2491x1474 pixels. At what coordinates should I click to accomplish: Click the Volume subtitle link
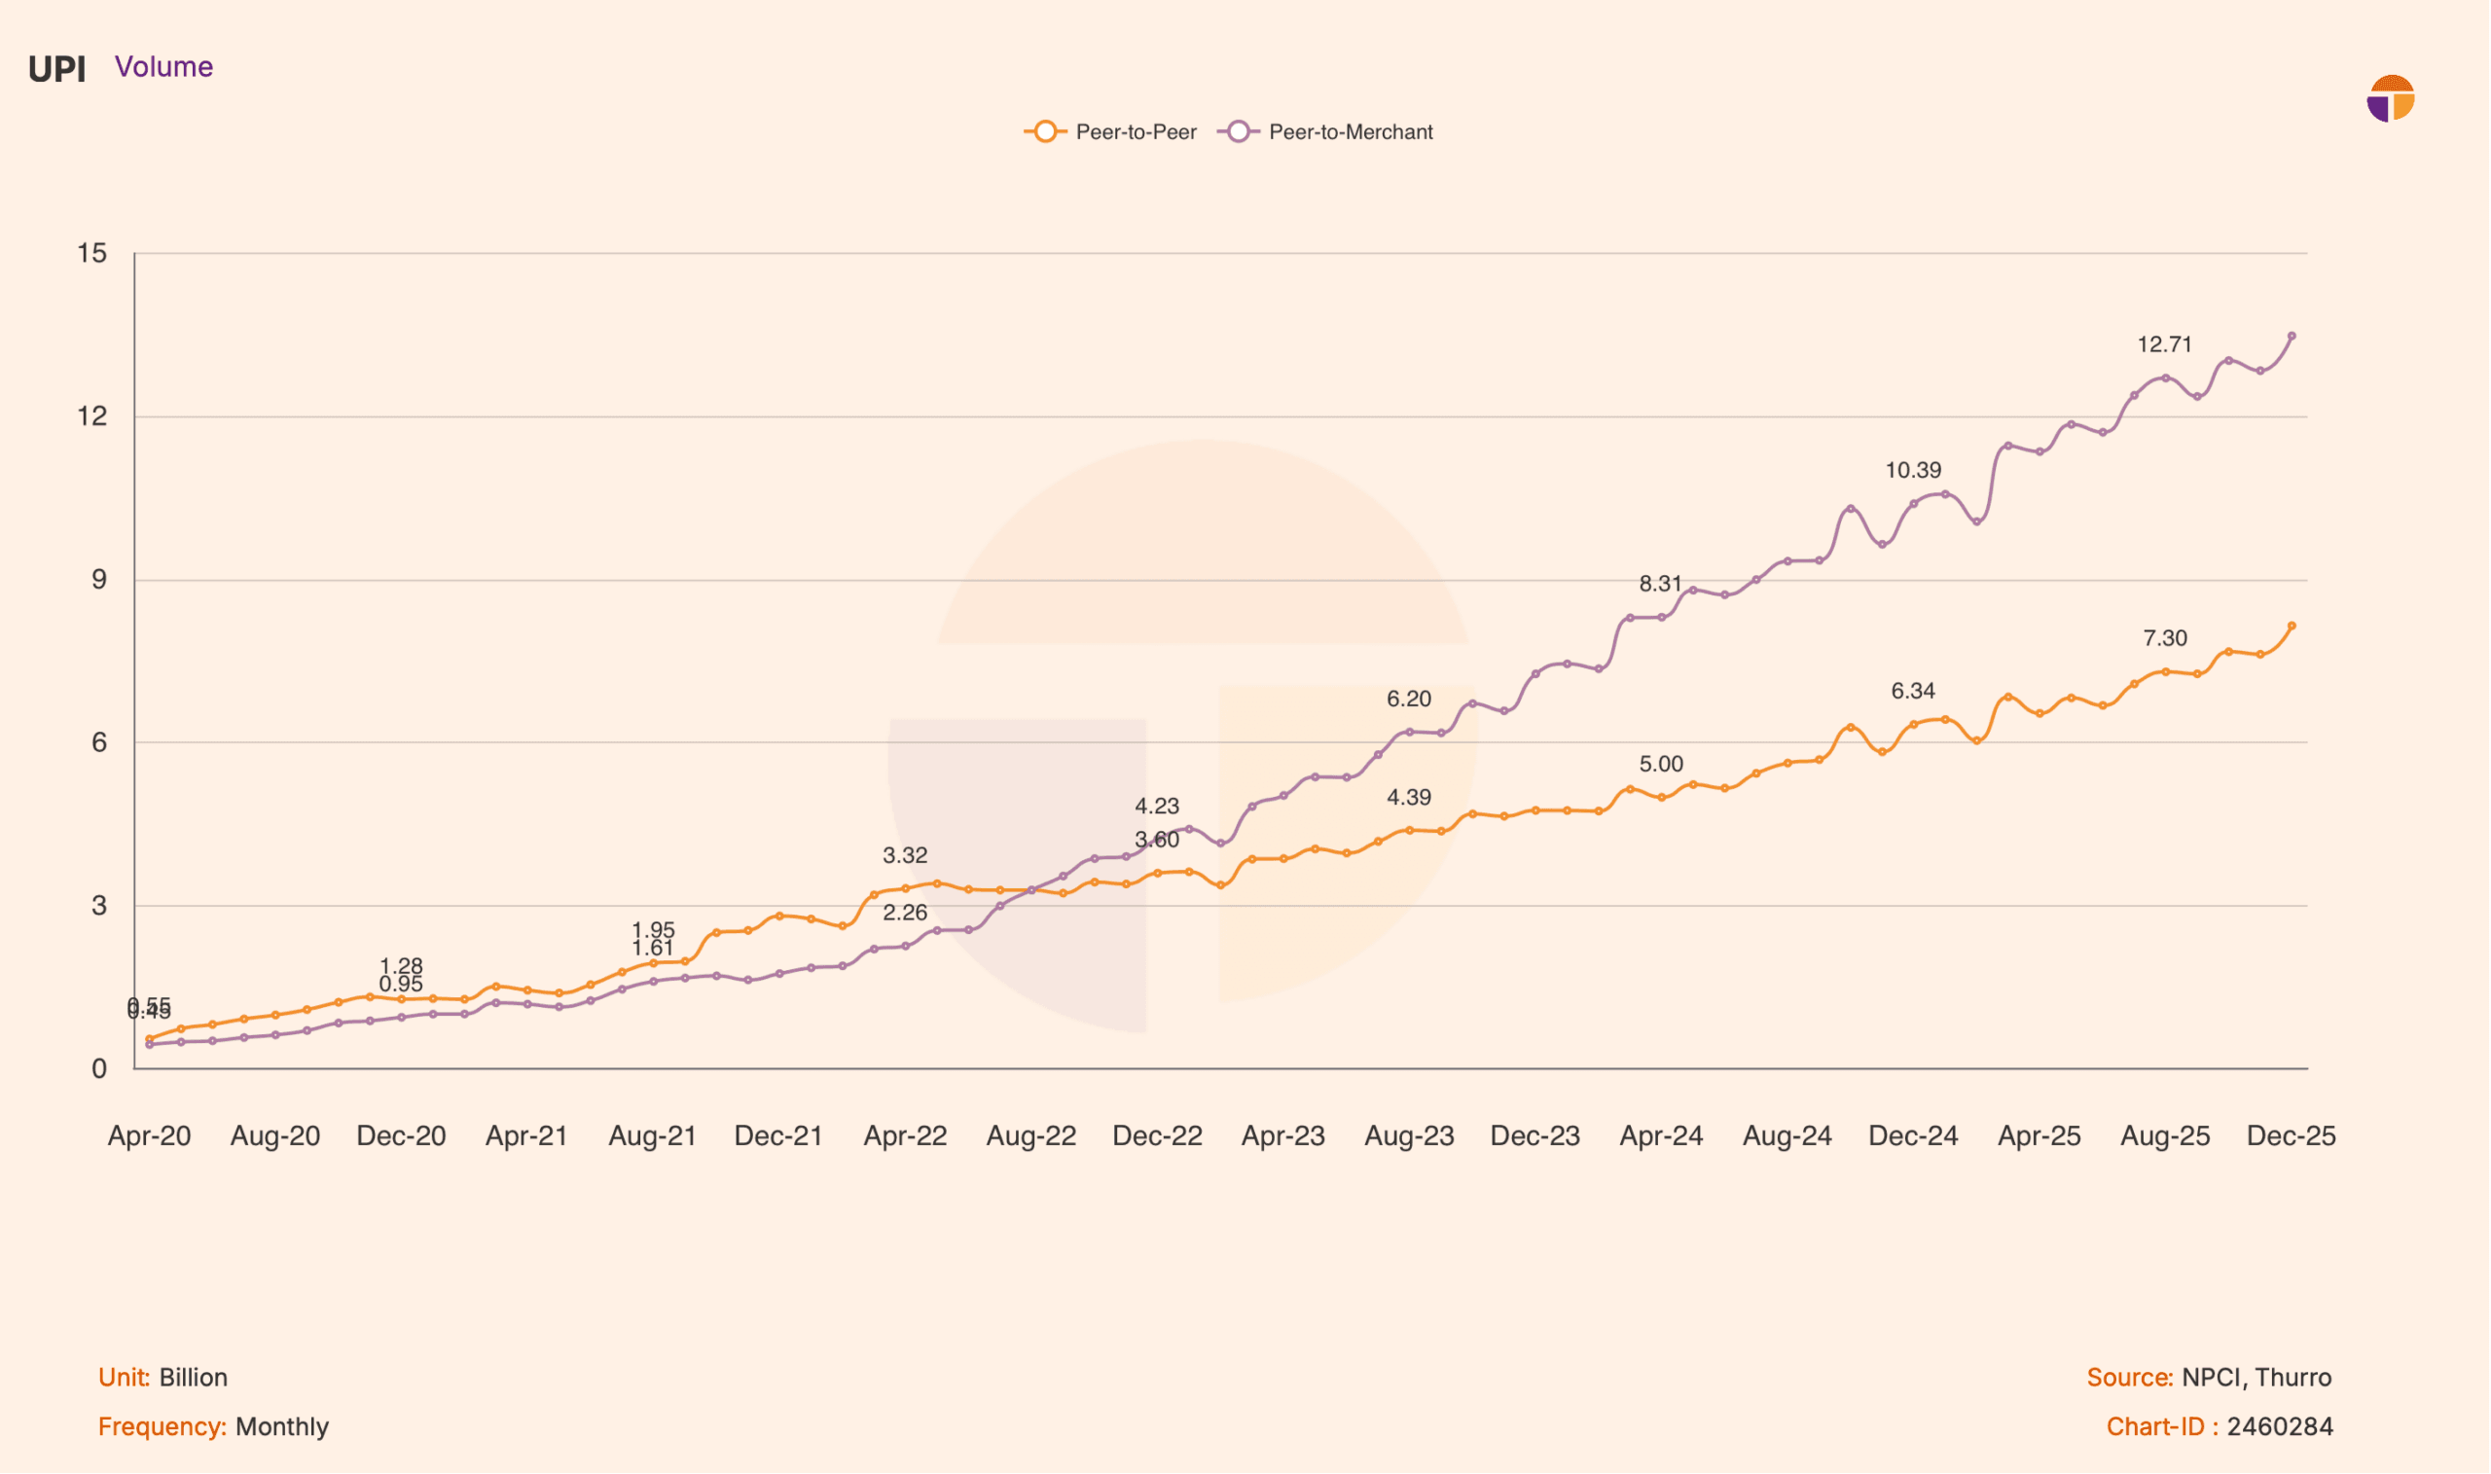click(x=163, y=66)
